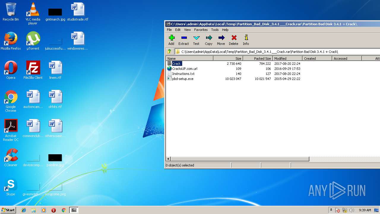Image resolution: width=380 pixels, height=214 pixels.
Task: Click Google Chrome desktop icon
Action: coord(11,101)
